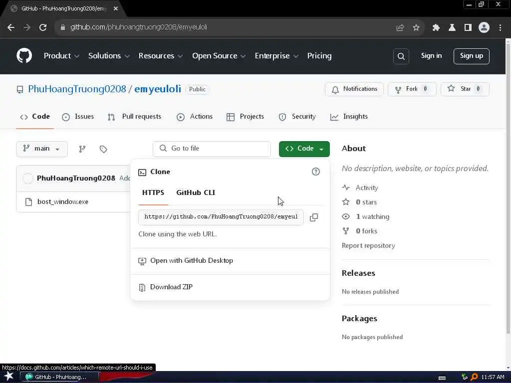511x383 pixels.
Task: Click the Activity link in About
Action: tap(367, 188)
